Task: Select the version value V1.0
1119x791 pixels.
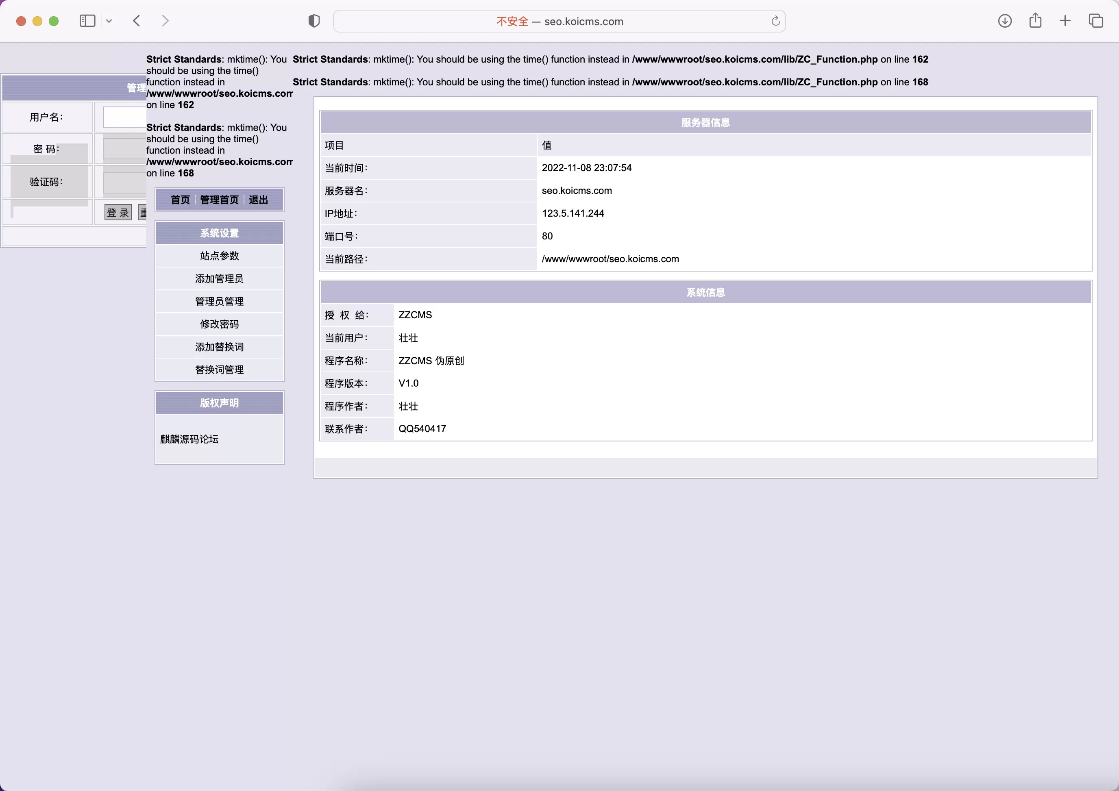Action: click(x=408, y=383)
